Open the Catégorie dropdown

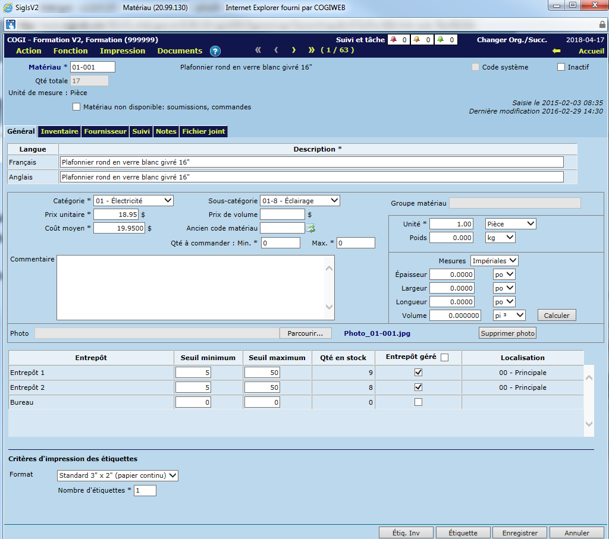click(133, 201)
